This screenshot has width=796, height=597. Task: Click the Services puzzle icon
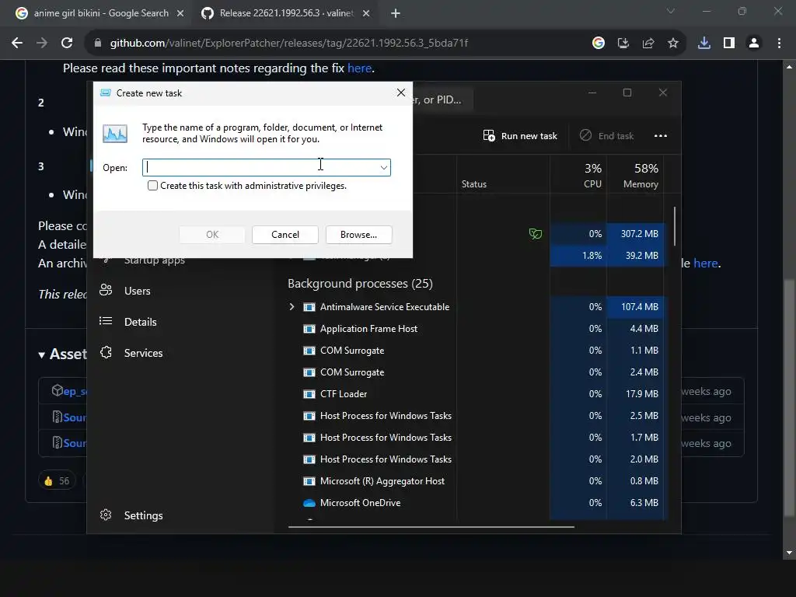point(106,352)
